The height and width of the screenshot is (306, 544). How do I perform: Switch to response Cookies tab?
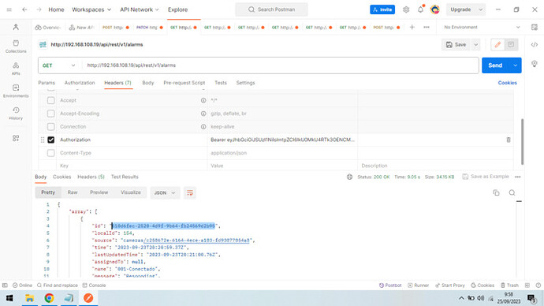pyautogui.click(x=61, y=177)
